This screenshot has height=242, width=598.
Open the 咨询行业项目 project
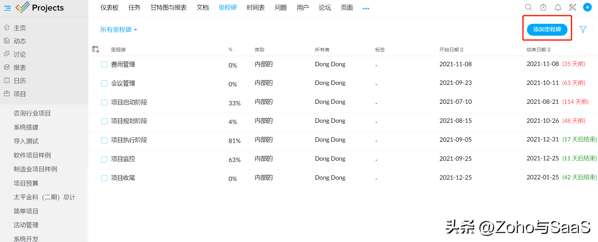32,113
